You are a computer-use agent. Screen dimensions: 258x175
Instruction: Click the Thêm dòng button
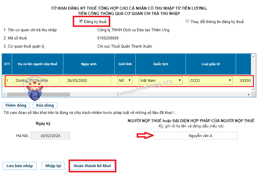16,105
